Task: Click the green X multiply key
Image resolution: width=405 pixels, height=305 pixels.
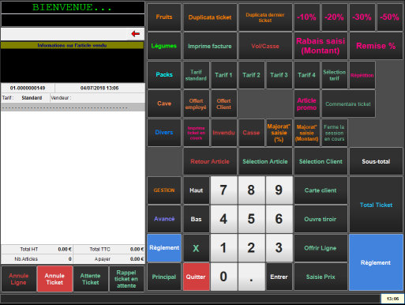Action: (x=196, y=248)
